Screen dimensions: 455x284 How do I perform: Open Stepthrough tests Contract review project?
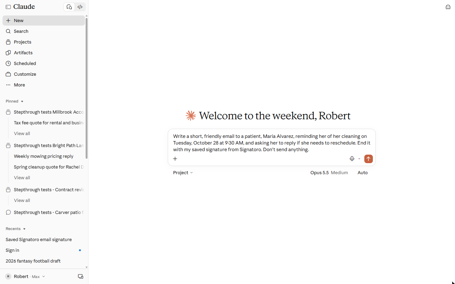point(44,190)
